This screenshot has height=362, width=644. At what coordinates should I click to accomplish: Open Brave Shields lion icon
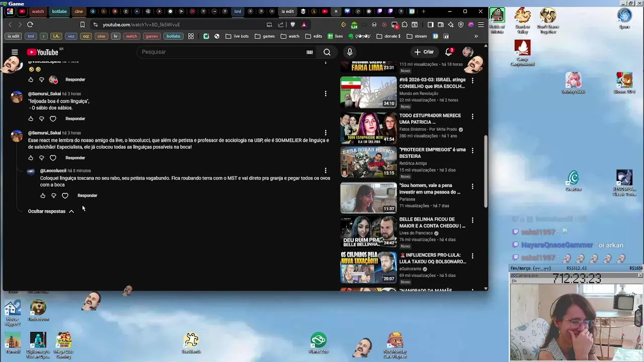click(x=293, y=25)
